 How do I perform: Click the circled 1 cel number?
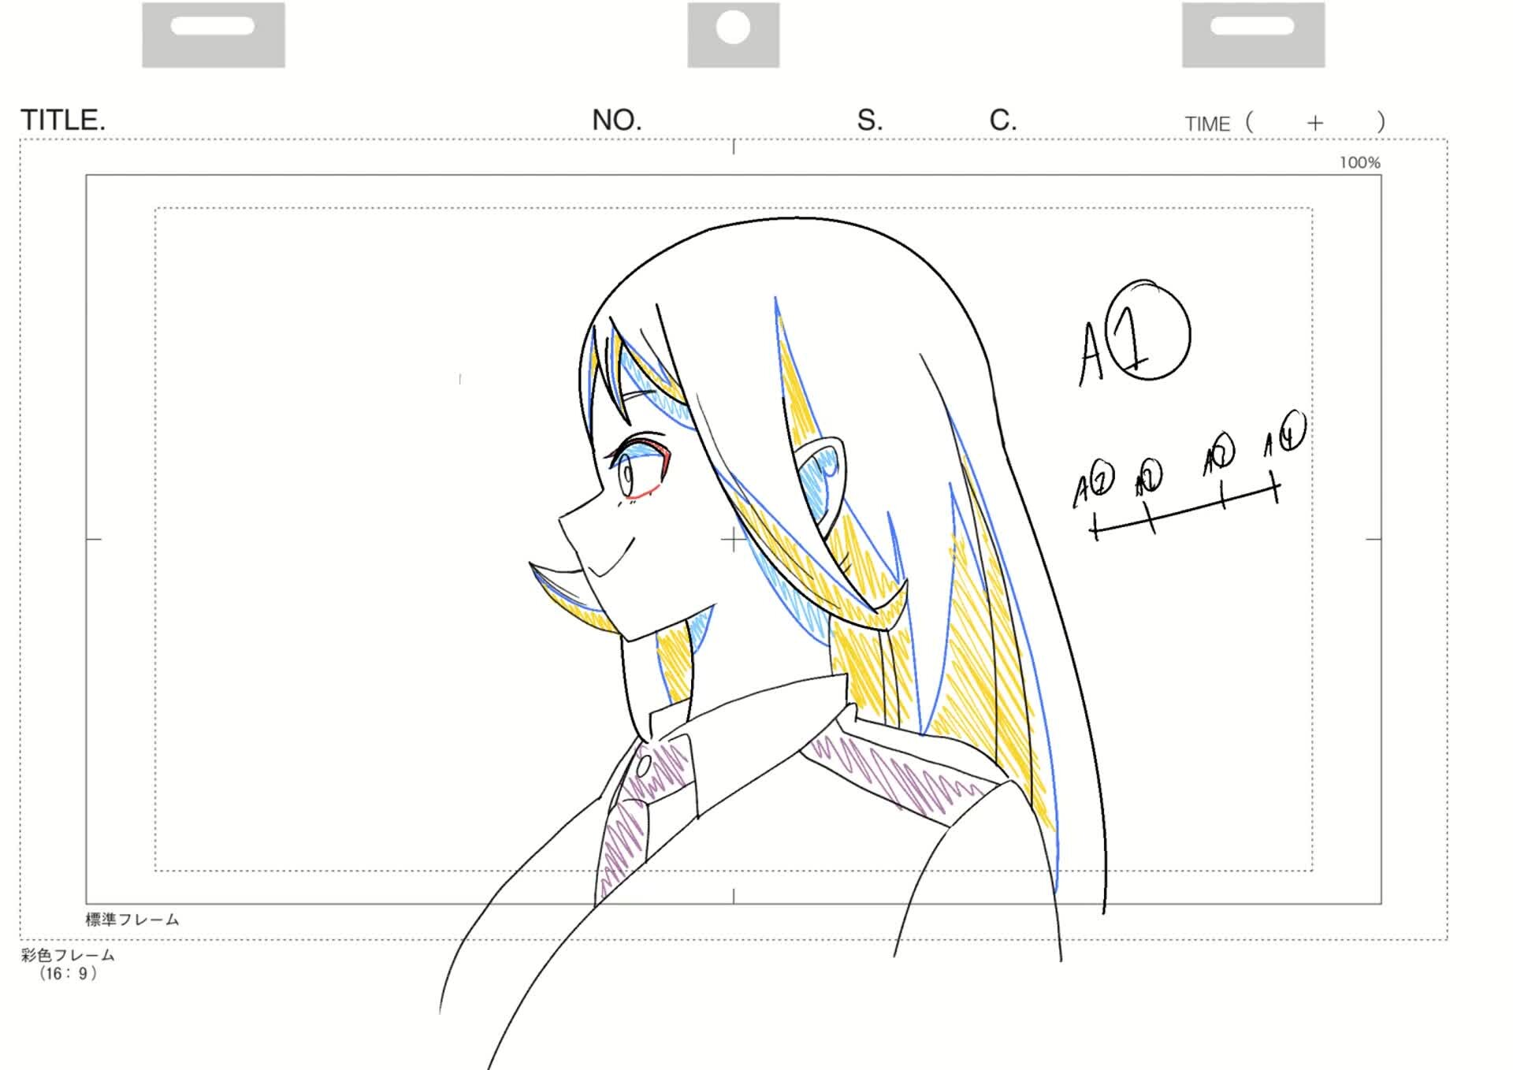click(1147, 332)
